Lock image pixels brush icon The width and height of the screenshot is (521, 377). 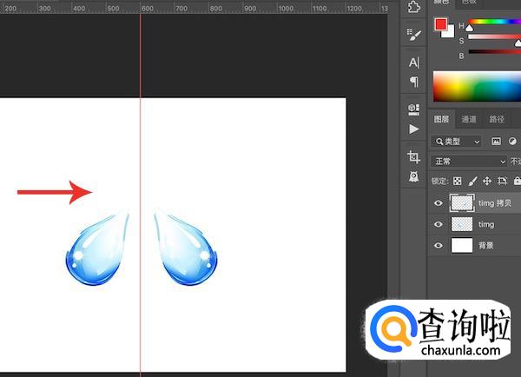472,181
